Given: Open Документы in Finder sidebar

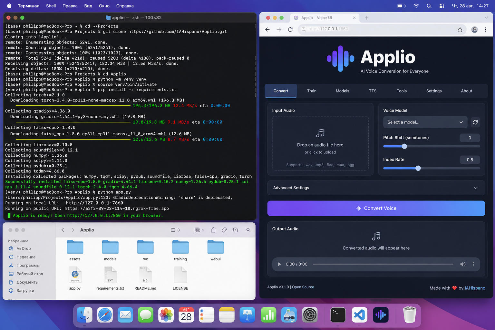Looking at the screenshot, I should (x=27, y=282).
